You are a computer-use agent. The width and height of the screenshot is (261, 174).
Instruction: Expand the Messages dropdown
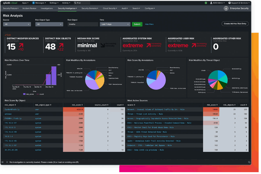click(x=41, y=3)
